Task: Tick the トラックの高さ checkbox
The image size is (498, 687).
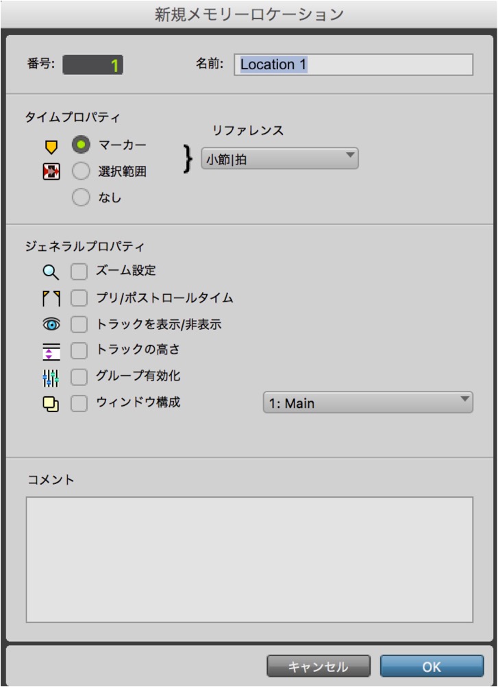Action: pyautogui.click(x=79, y=350)
